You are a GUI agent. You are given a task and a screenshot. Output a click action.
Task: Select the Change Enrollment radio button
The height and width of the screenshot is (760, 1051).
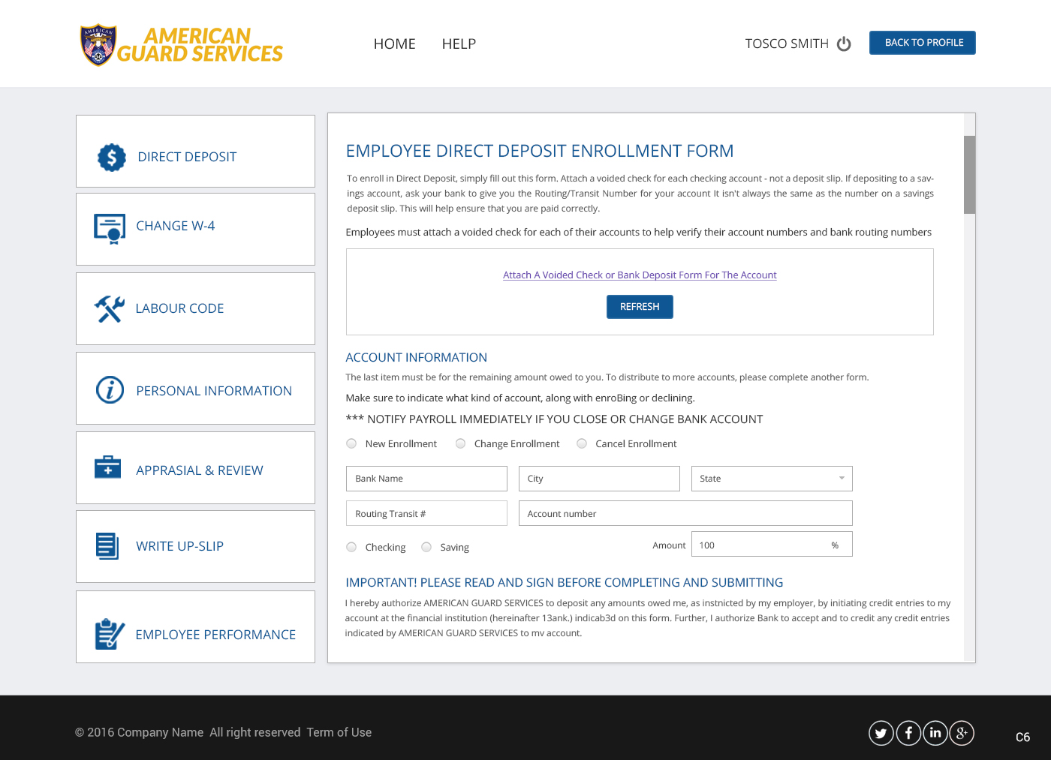coord(460,443)
